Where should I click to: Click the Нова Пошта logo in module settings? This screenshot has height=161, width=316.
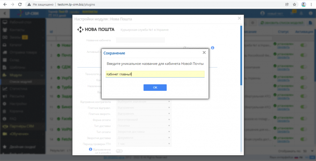pyautogui.click(x=96, y=30)
